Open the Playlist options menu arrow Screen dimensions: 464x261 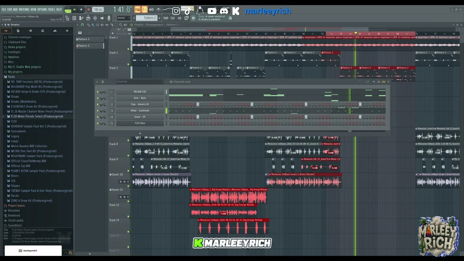click(x=77, y=25)
